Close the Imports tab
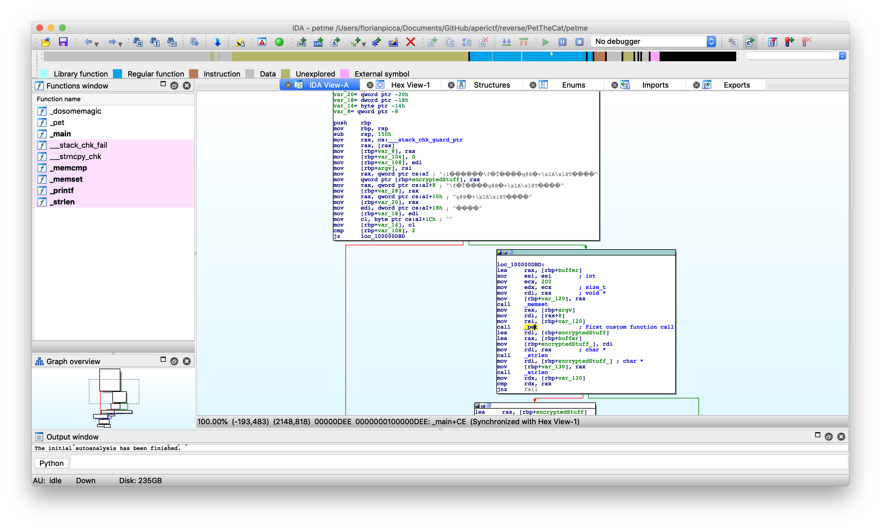 [614, 85]
